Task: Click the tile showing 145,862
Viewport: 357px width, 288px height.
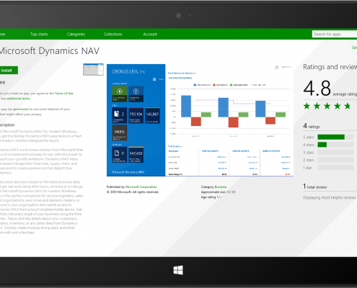Action: click(152, 115)
